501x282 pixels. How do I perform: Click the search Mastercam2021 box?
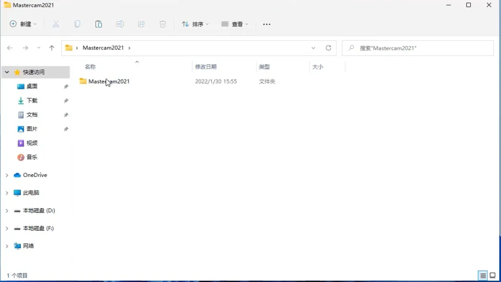[x=417, y=48]
